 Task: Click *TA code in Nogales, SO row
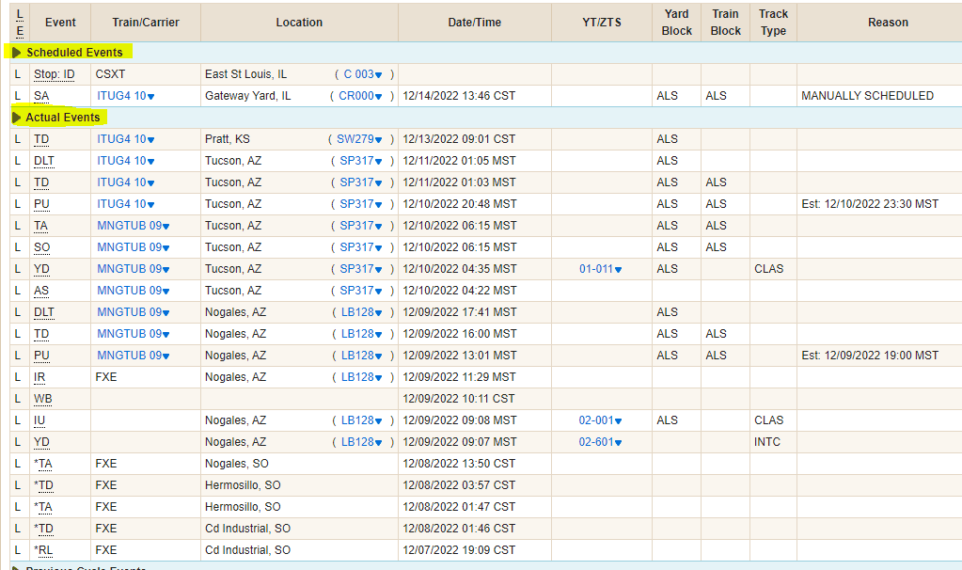coord(43,463)
